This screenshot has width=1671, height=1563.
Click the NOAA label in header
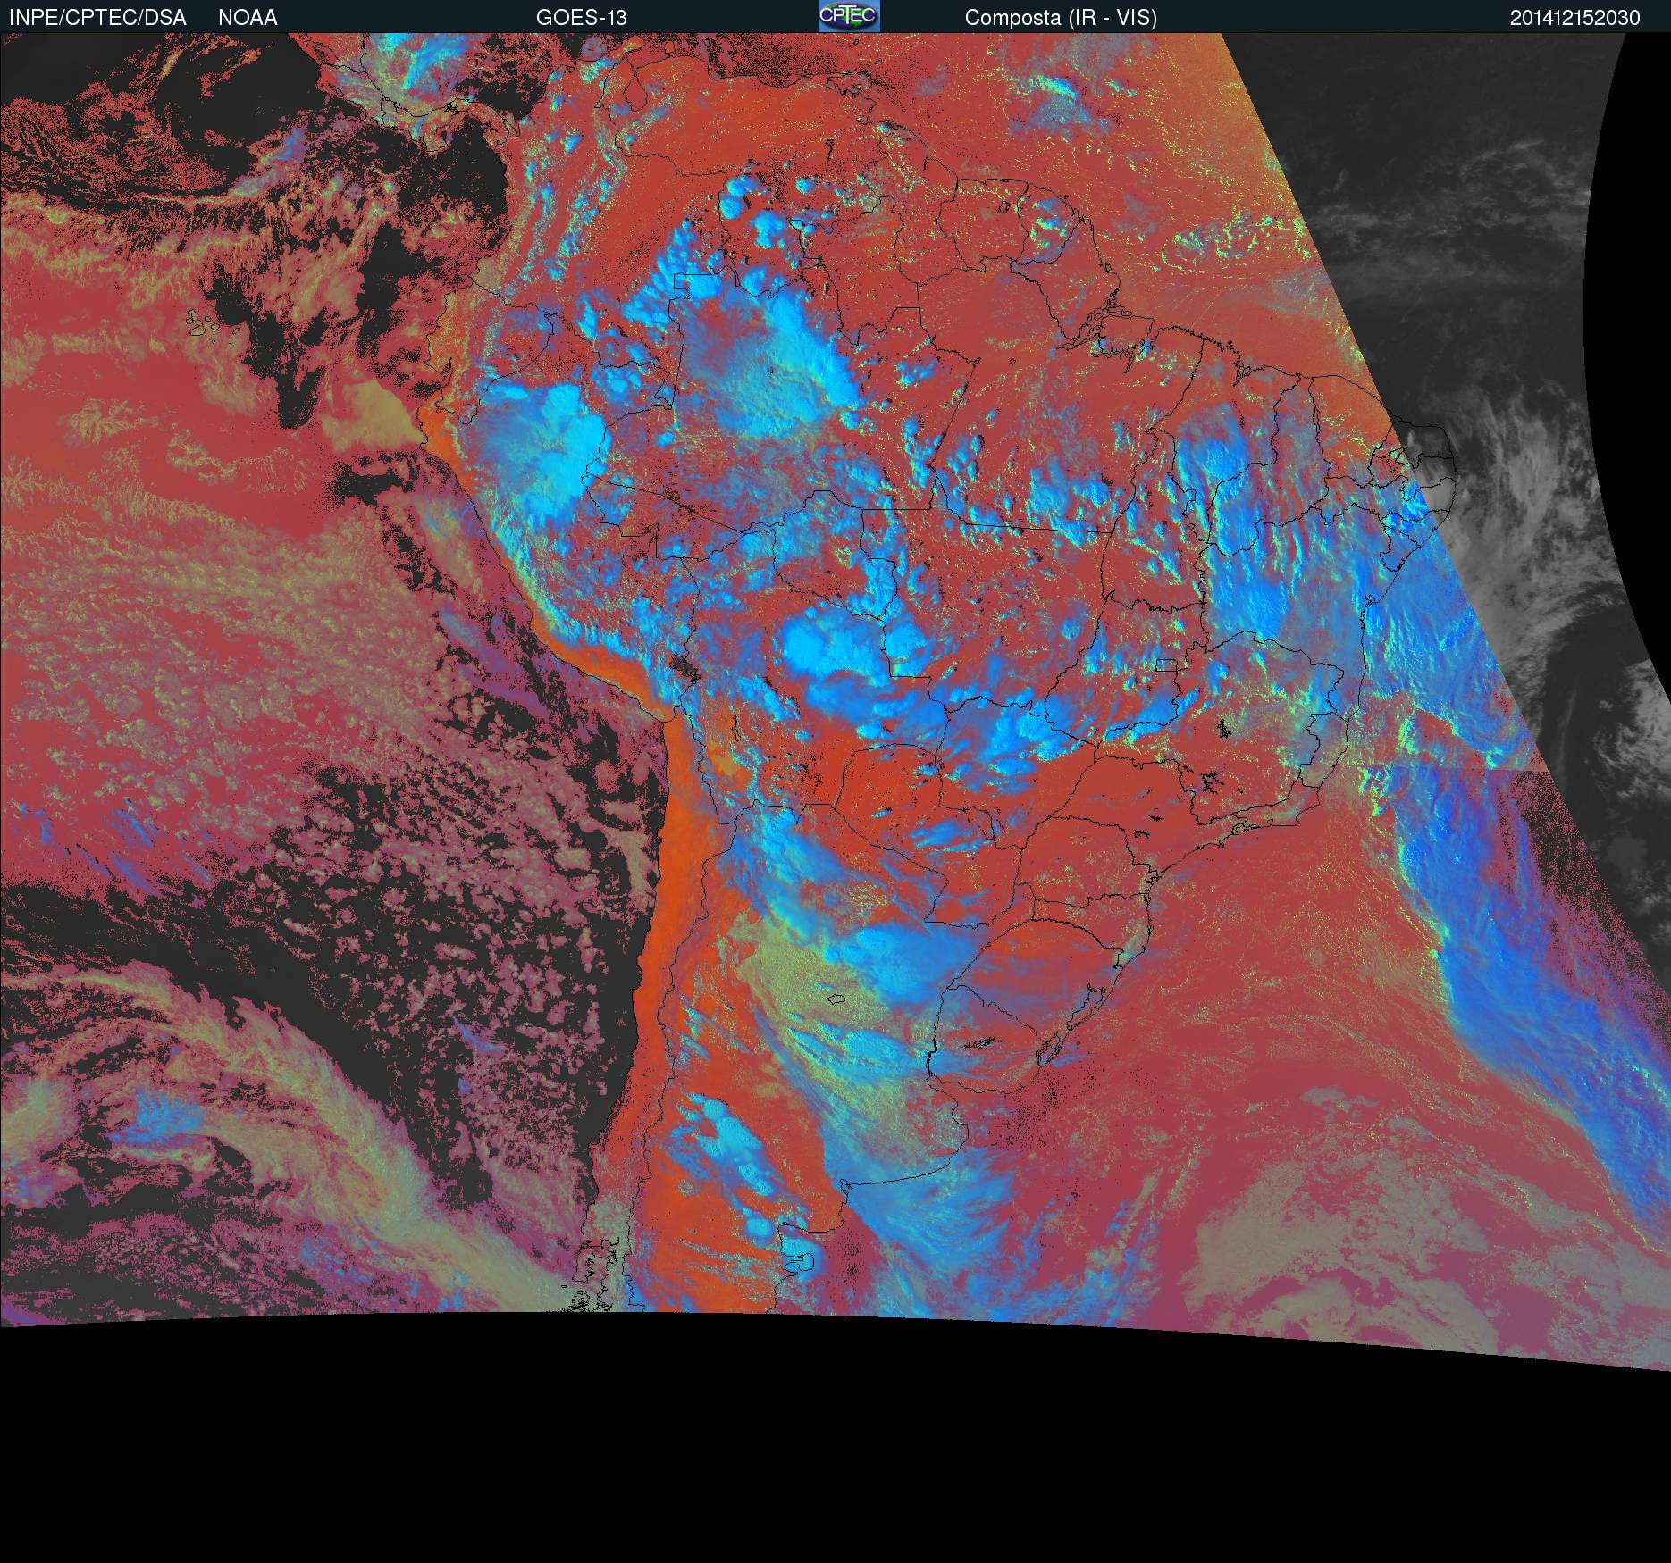[248, 18]
